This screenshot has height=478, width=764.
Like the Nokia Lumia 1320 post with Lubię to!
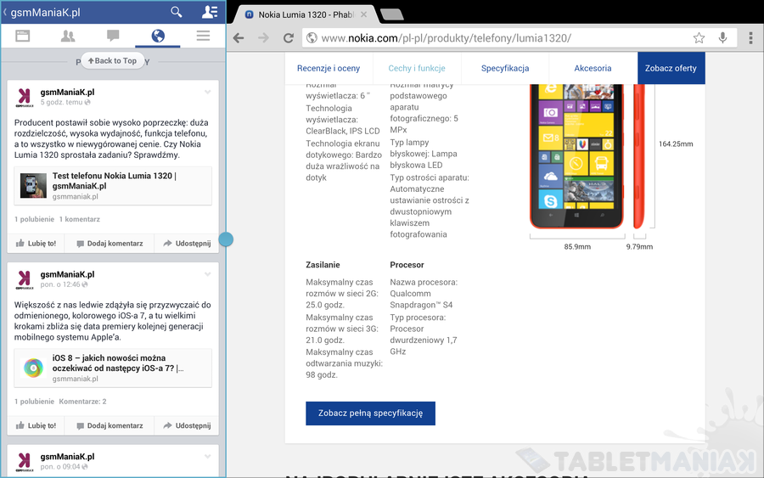36,243
